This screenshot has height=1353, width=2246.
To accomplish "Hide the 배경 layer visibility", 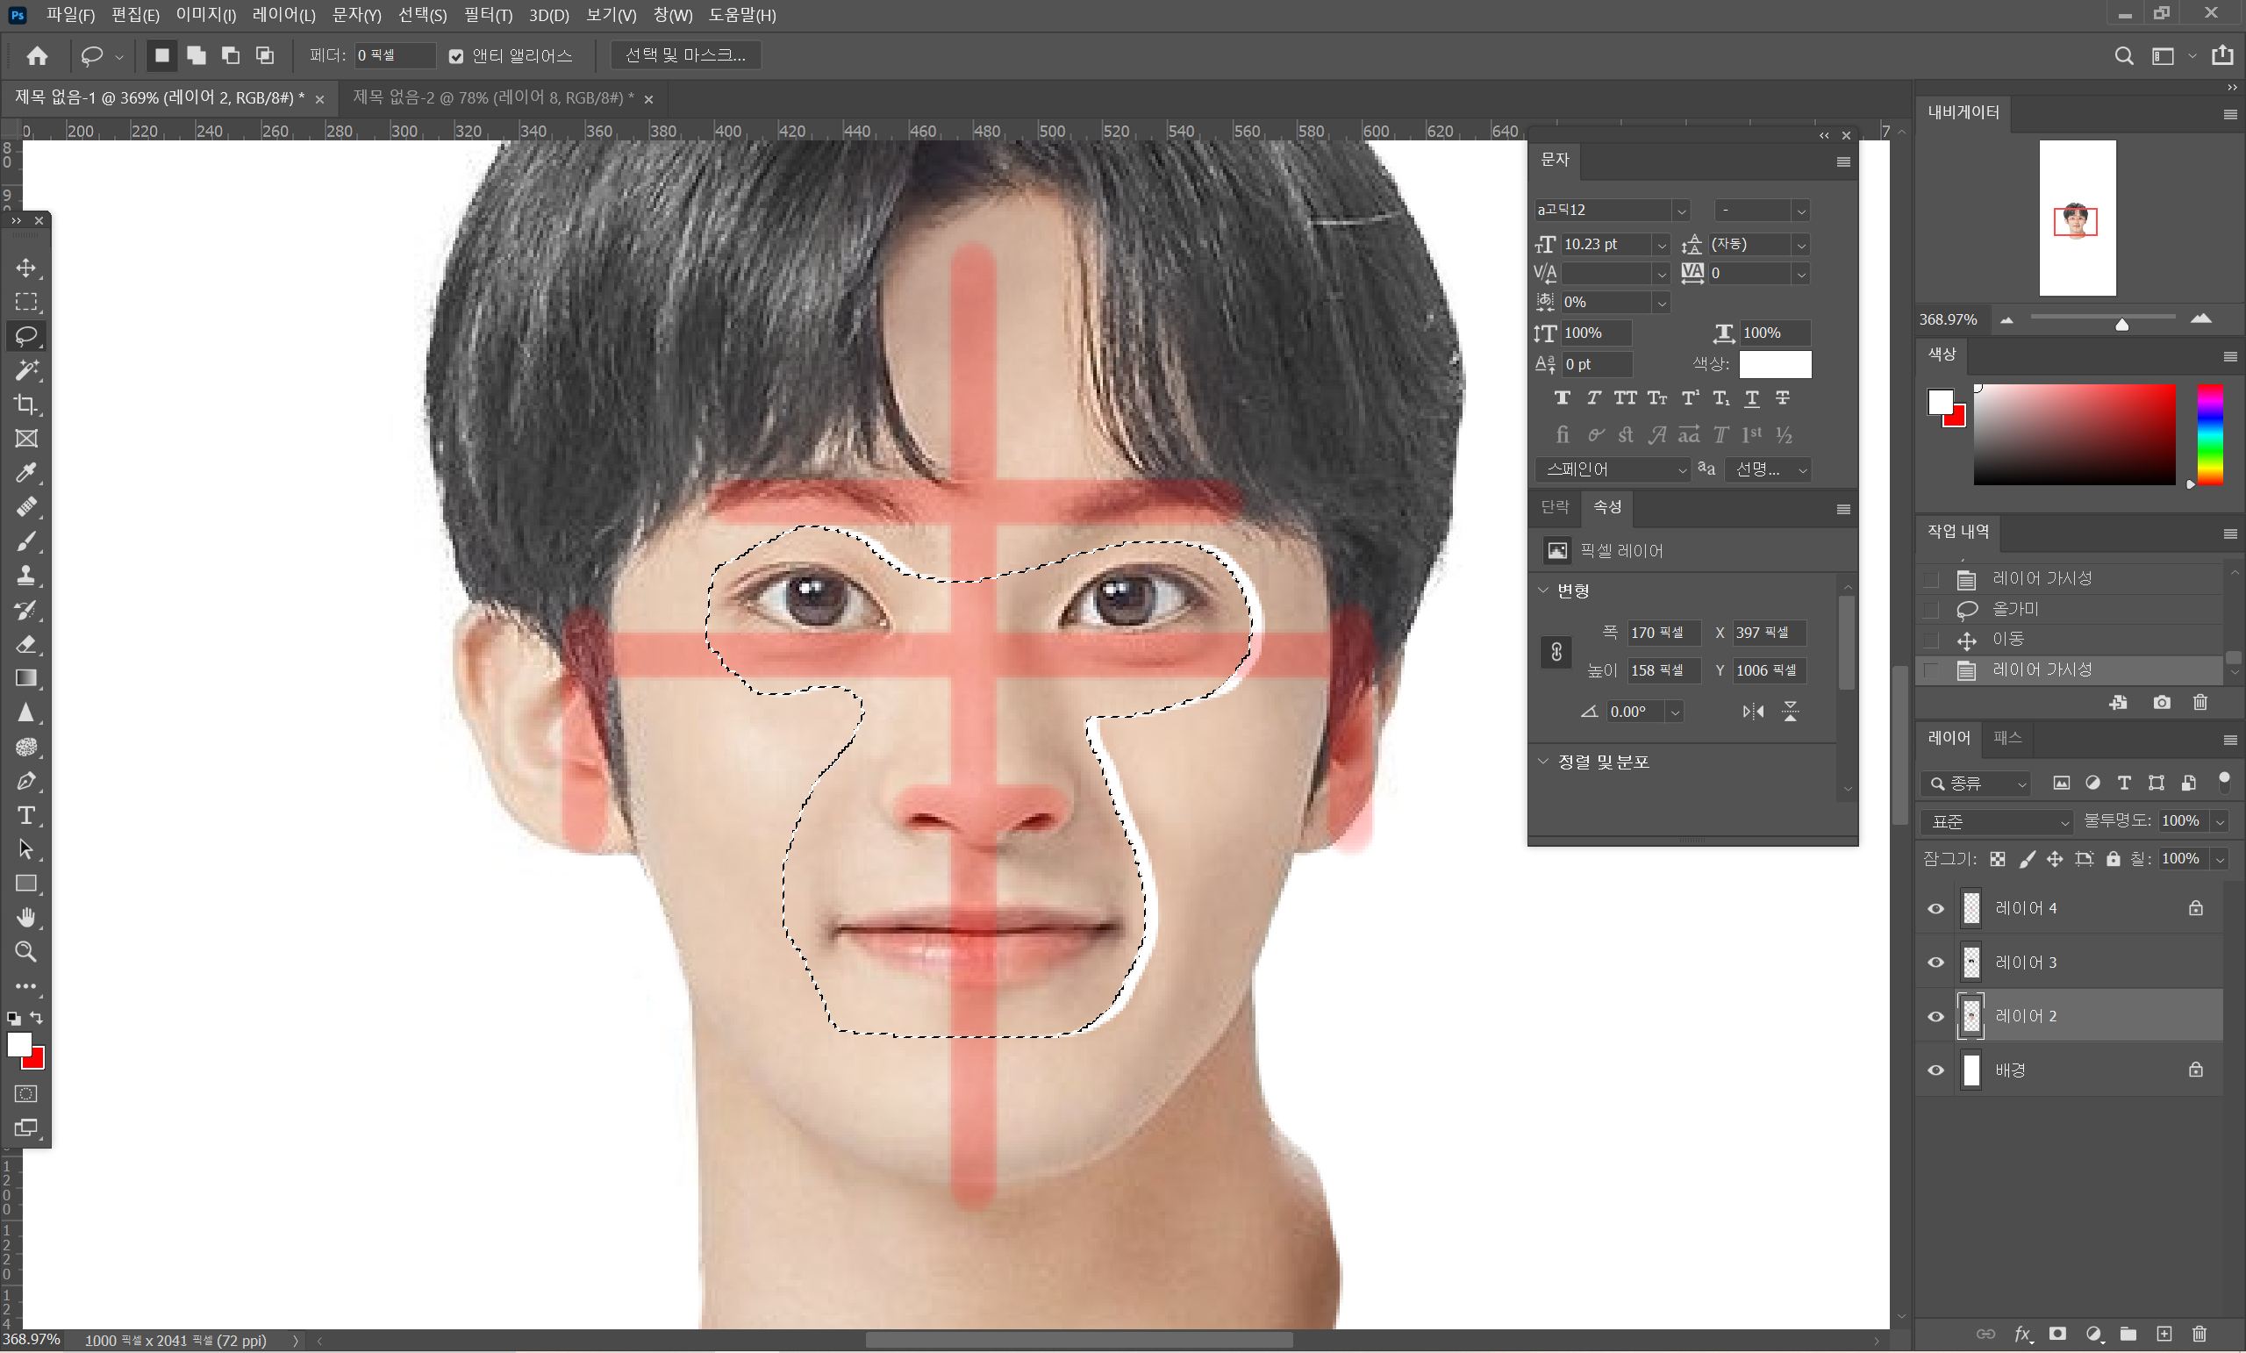I will point(1935,1070).
